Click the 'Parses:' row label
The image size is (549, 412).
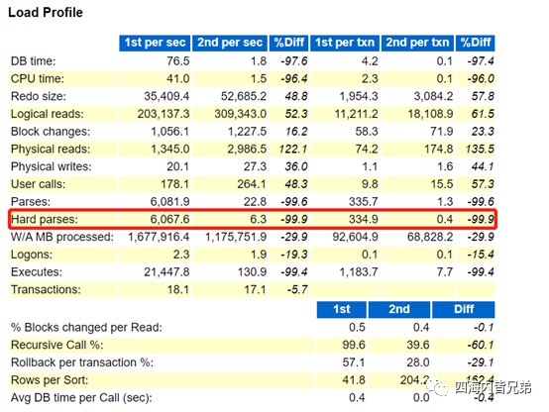pos(31,202)
